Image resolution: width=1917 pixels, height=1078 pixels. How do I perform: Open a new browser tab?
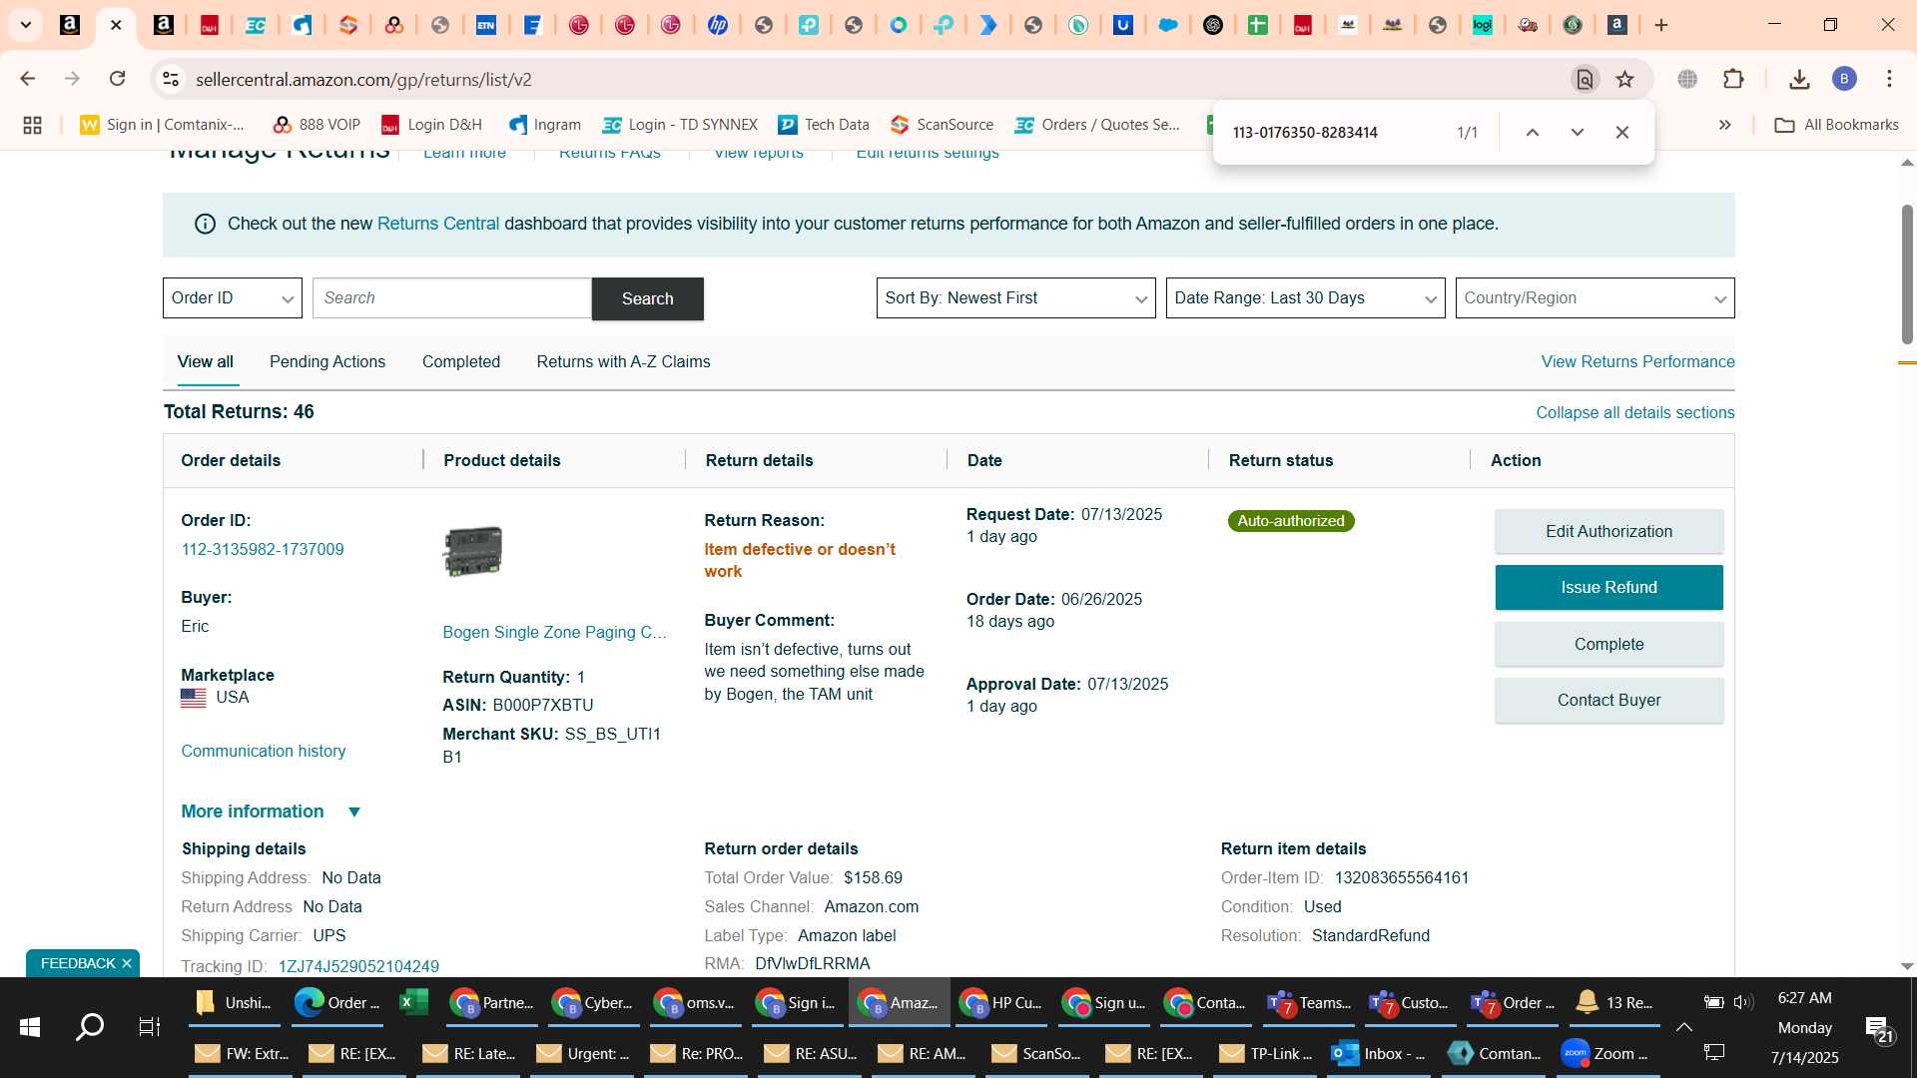(x=1661, y=25)
